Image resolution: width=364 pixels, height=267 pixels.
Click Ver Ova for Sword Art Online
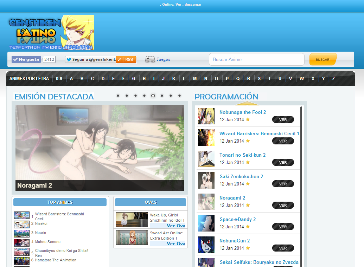pos(176,243)
